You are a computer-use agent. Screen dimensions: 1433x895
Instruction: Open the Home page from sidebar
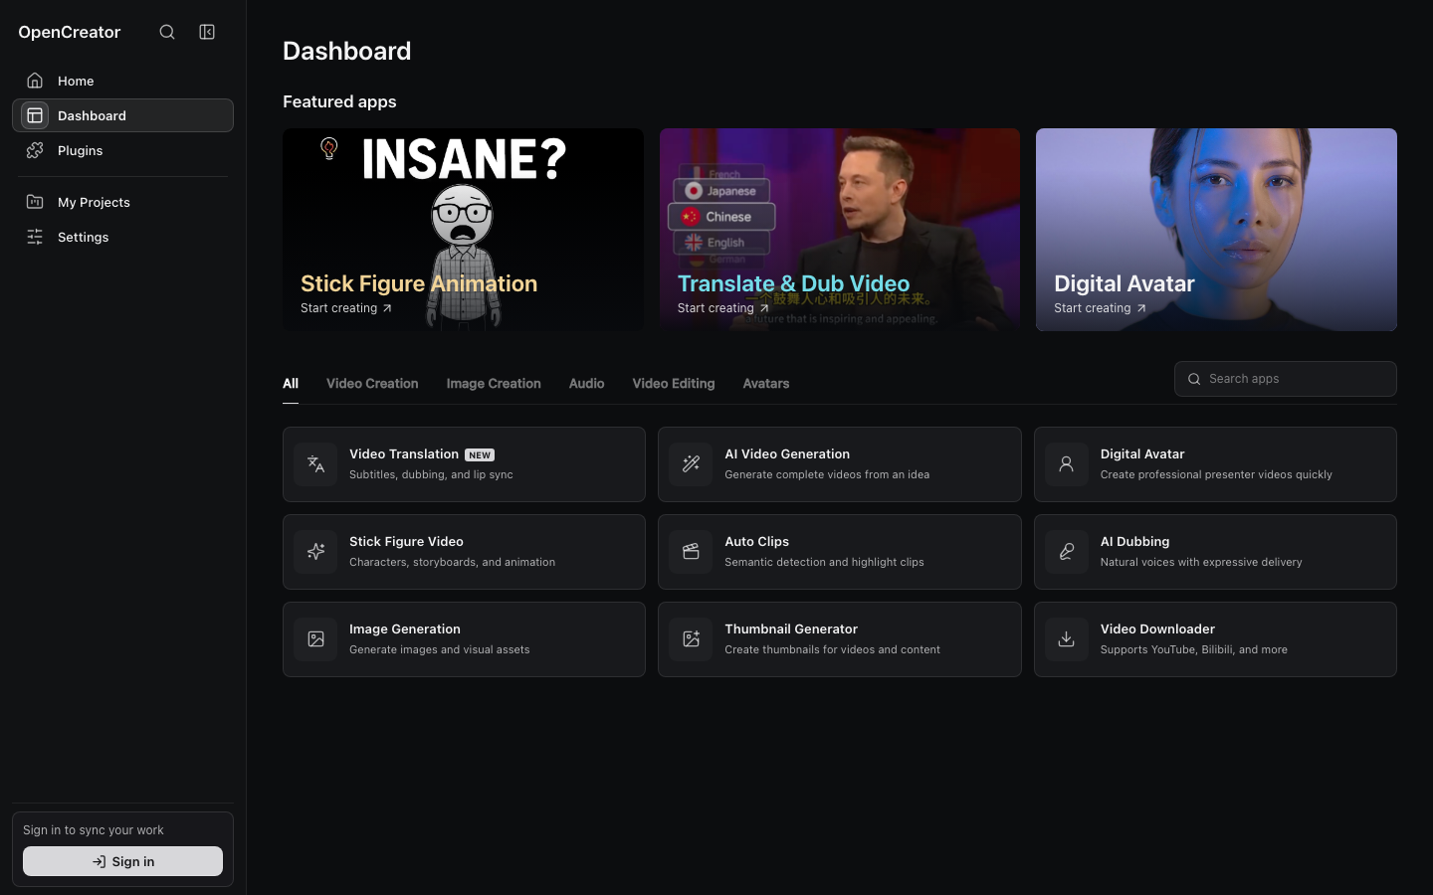(x=122, y=81)
